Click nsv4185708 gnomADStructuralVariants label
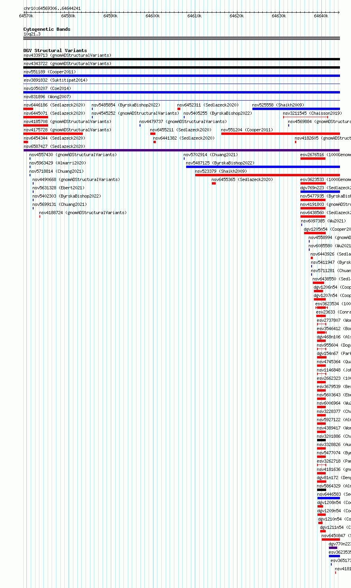 67,121
